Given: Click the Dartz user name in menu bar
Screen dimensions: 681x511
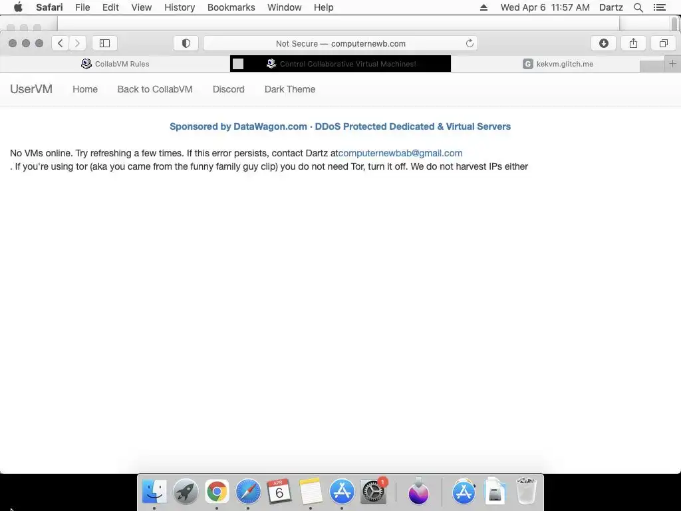Looking at the screenshot, I should [611, 7].
